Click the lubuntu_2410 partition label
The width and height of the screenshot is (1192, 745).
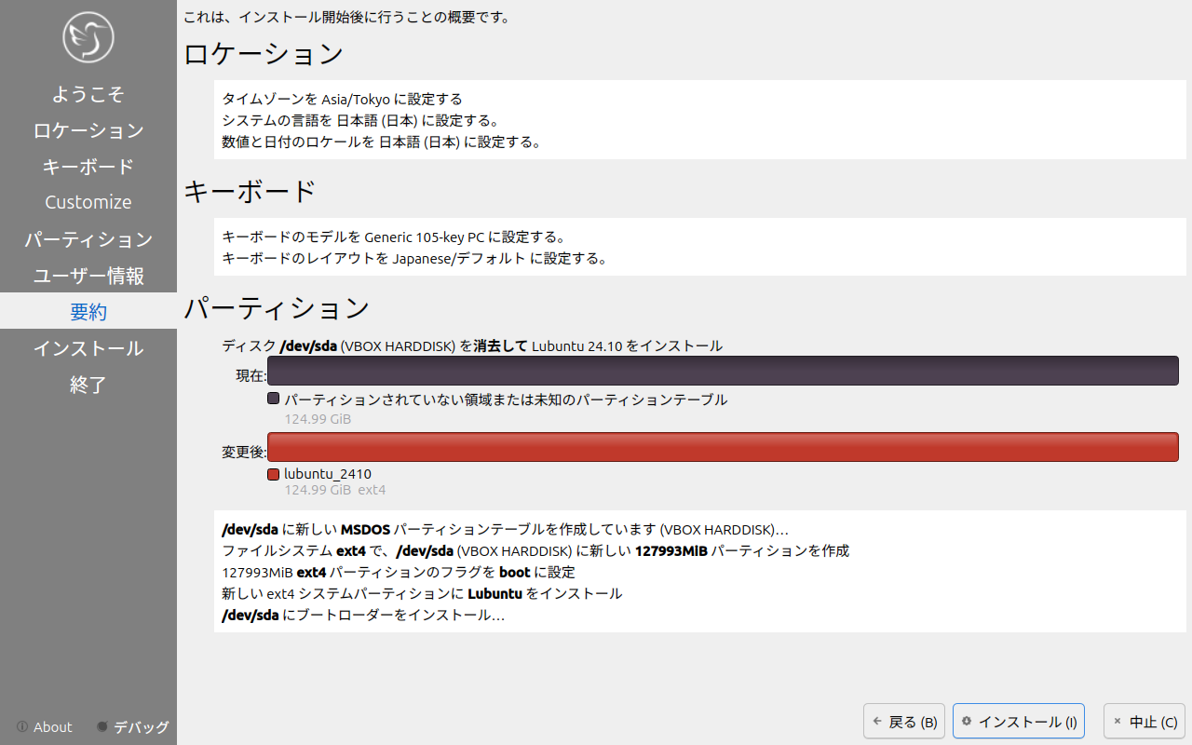[328, 474]
